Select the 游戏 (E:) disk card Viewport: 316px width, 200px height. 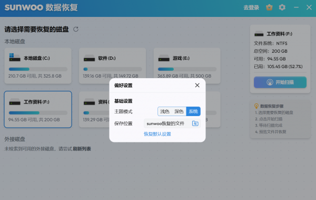[187, 65]
